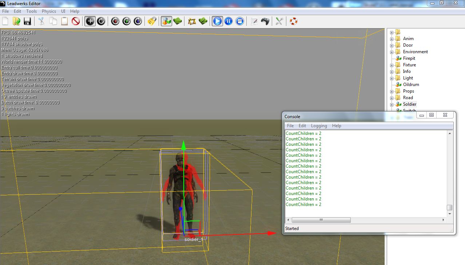The width and height of the screenshot is (465, 265).
Task: Click the life preserver help icon
Action: (294, 21)
